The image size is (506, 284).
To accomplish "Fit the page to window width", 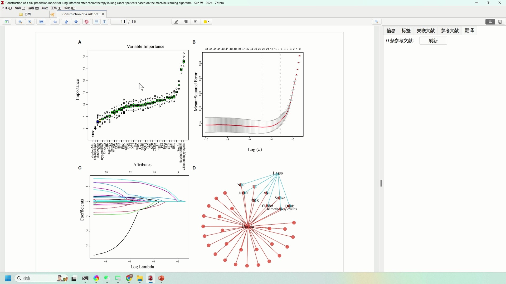I will [41, 22].
